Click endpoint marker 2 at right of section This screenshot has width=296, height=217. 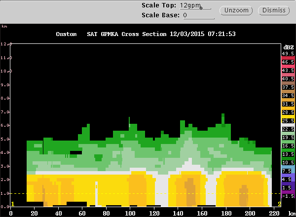coord(279,204)
